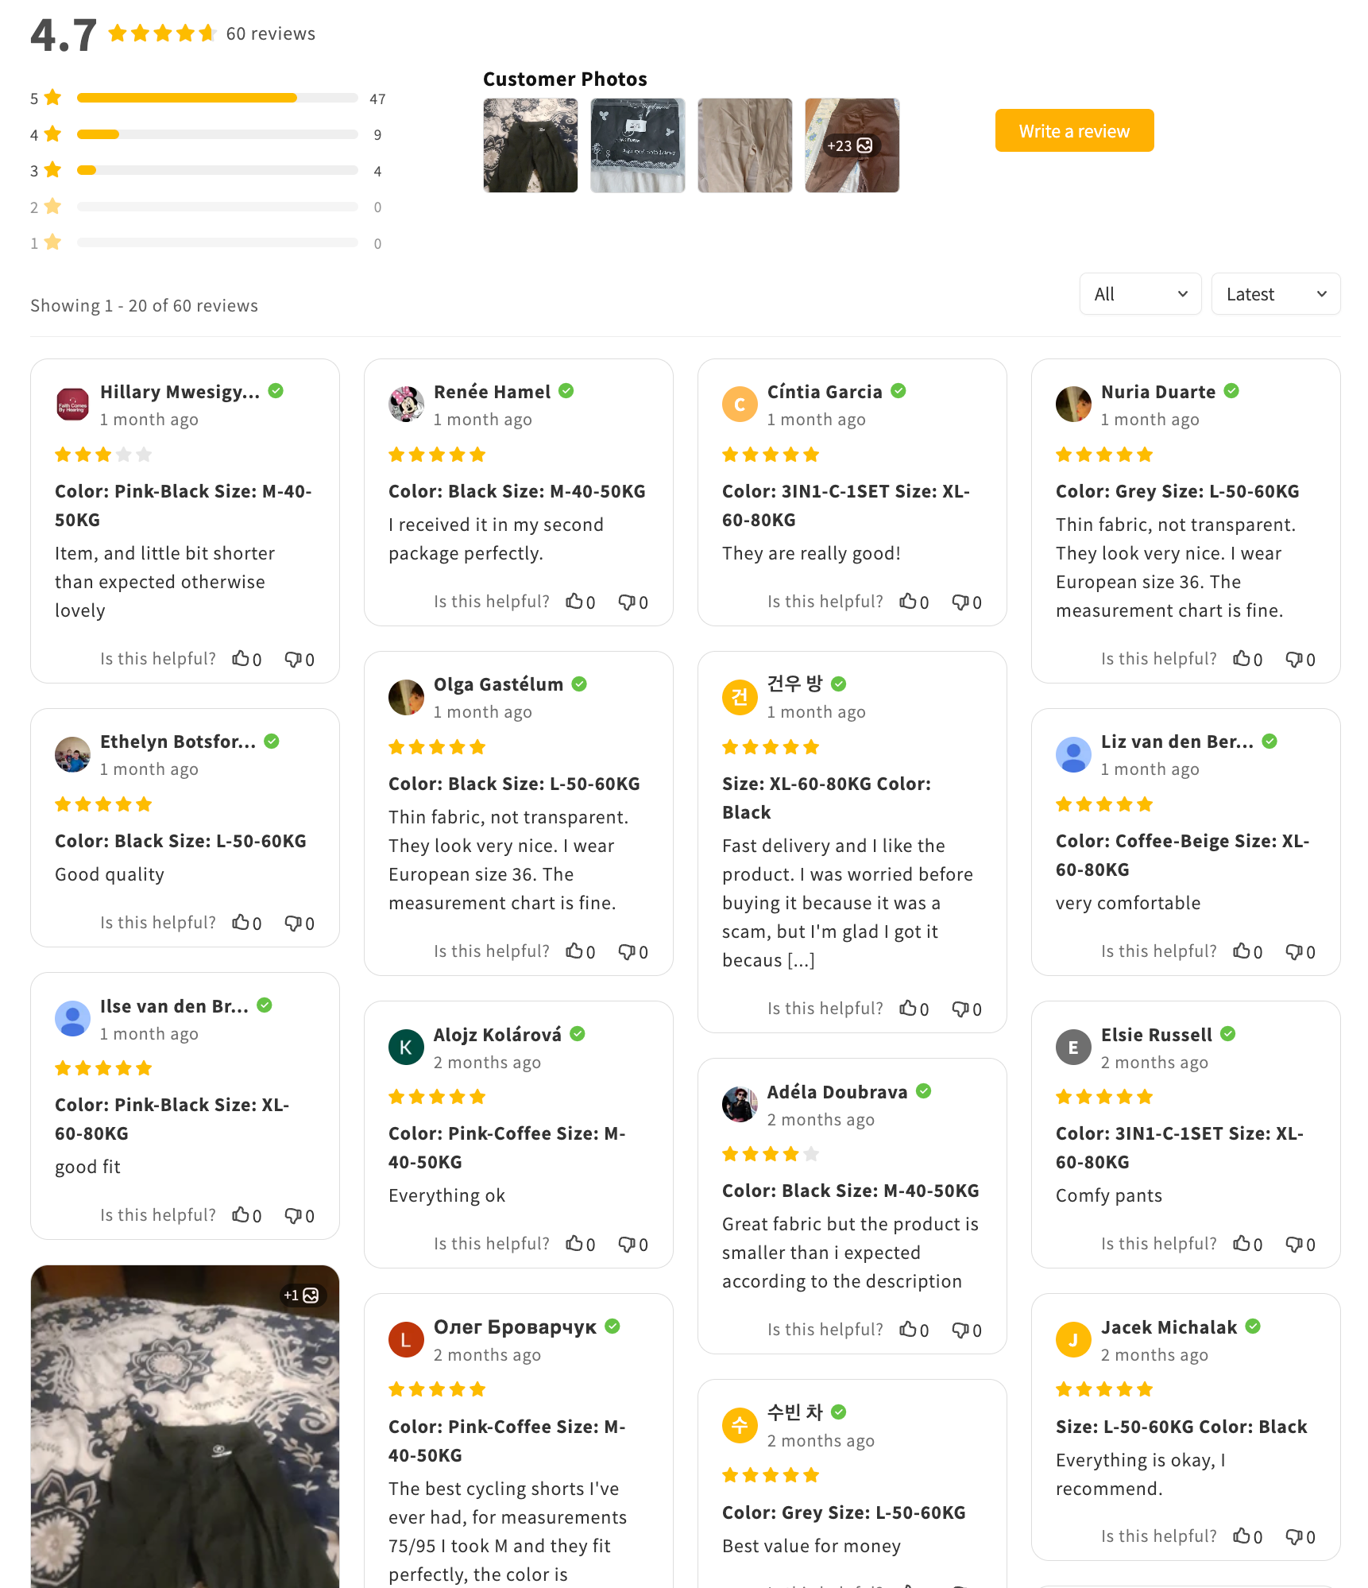Screen dimensions: 1368x1588
Task: Expand the Latest sort dropdown
Action: point(1276,294)
